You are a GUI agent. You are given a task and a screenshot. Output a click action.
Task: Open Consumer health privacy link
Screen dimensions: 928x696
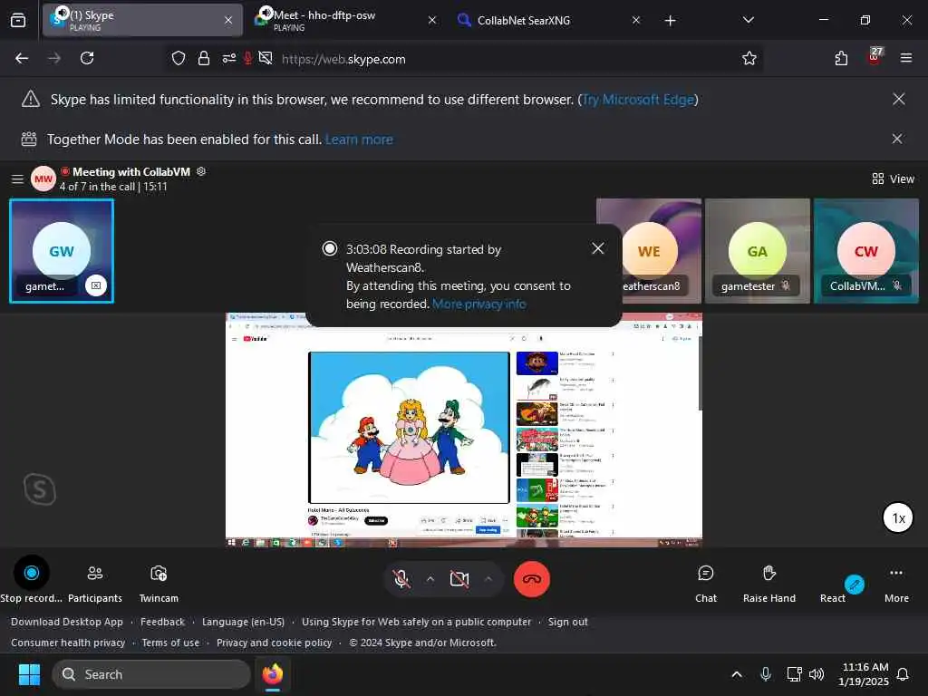pos(68,643)
